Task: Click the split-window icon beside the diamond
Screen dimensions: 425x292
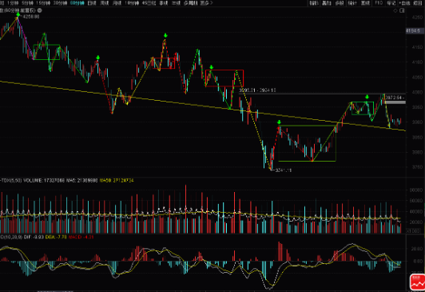Action: [x=403, y=11]
